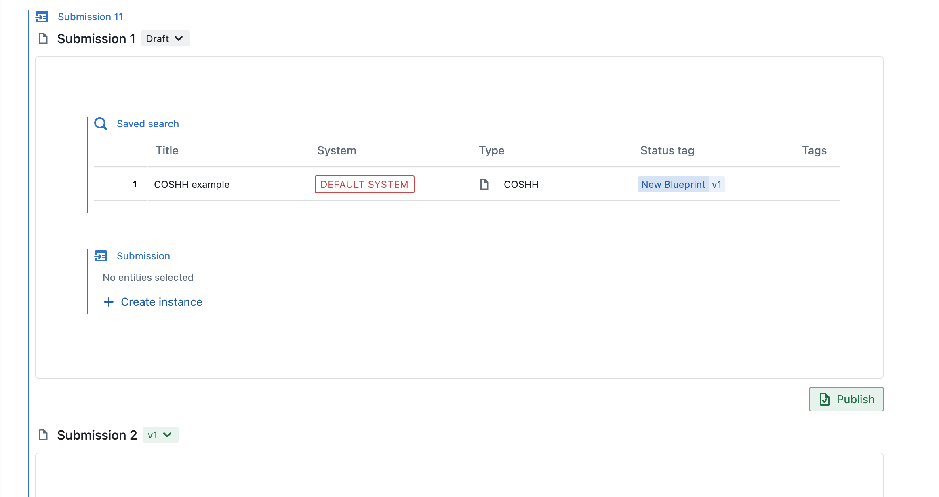Click the nested Submission entity icon
The image size is (939, 497).
(101, 256)
